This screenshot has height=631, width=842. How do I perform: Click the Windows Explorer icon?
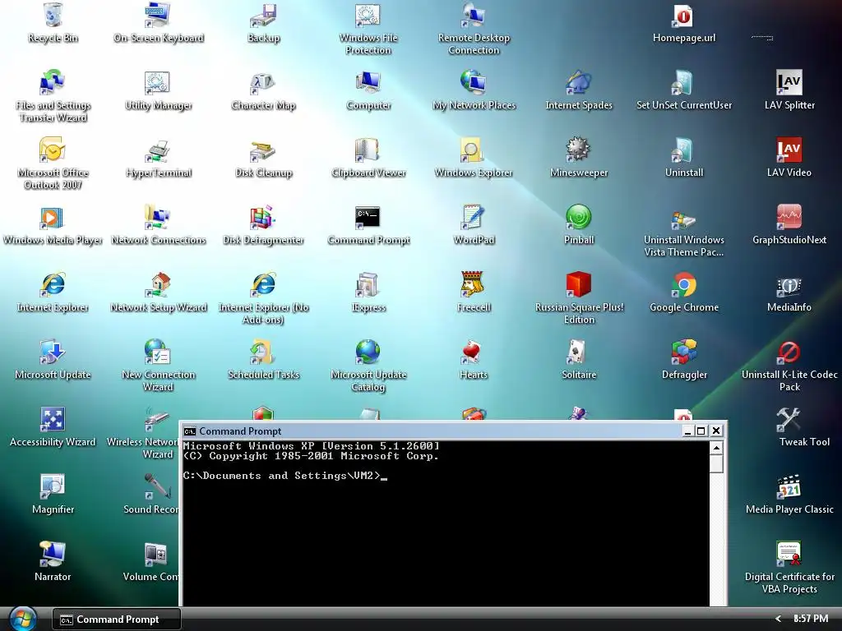pyautogui.click(x=474, y=150)
